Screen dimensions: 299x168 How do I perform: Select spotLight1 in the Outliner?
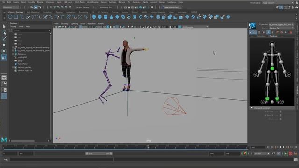[x=22, y=57]
